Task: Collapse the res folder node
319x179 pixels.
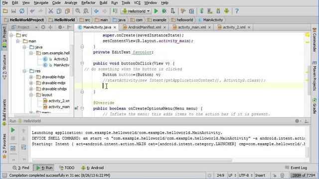Action: (24, 71)
